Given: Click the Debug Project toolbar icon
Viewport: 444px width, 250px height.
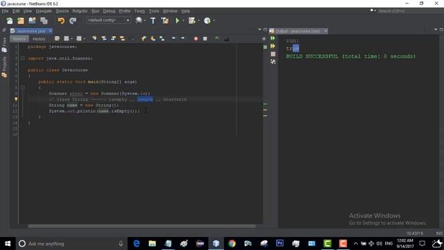Looking at the screenshot, I should pos(192,20).
